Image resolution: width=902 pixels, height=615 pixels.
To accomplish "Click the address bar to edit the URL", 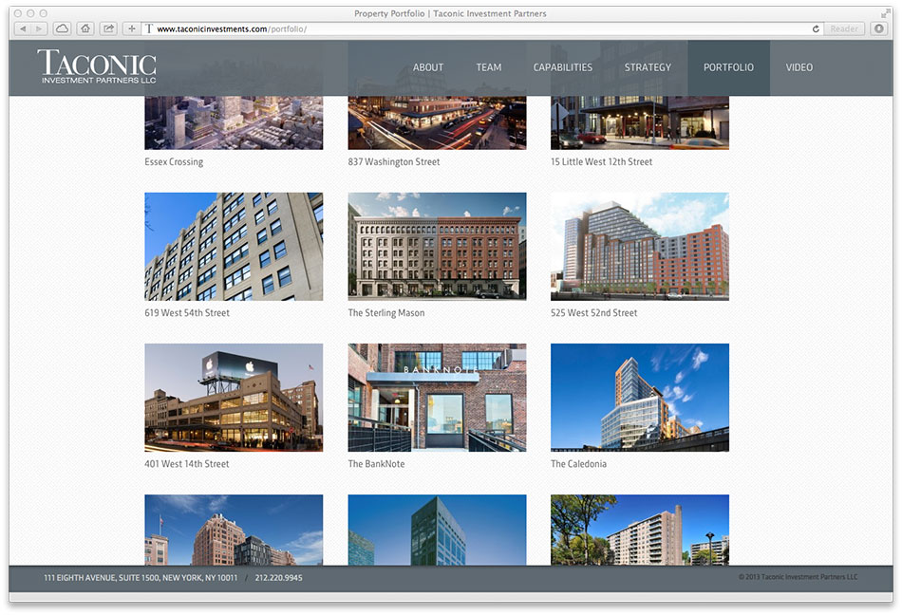I will 380,28.
